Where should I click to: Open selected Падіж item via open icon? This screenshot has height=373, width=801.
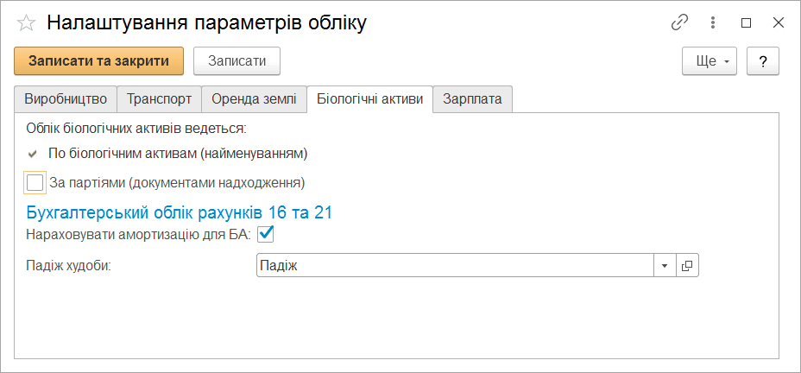click(687, 266)
